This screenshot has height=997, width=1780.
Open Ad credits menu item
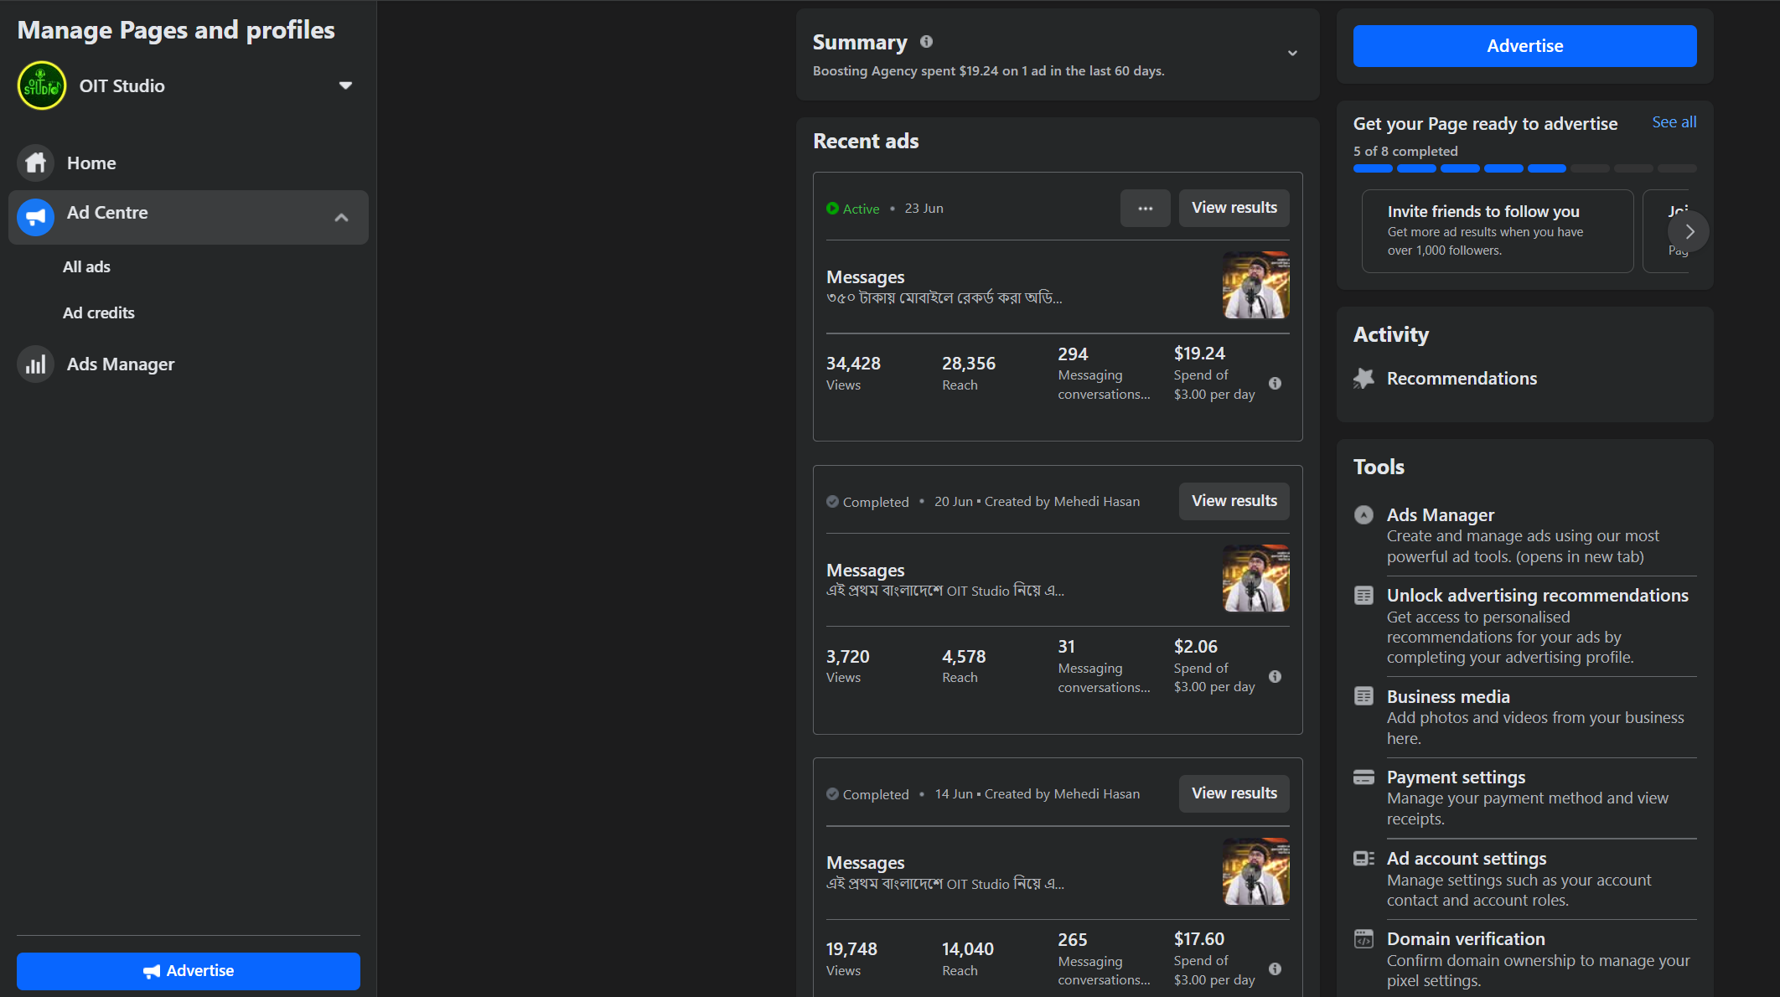coord(98,313)
